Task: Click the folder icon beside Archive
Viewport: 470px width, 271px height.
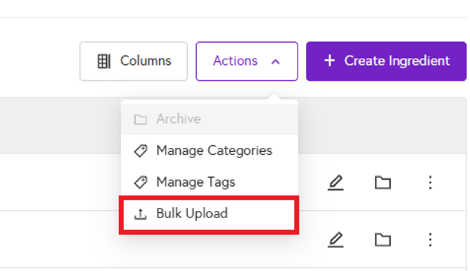Action: [x=140, y=120]
